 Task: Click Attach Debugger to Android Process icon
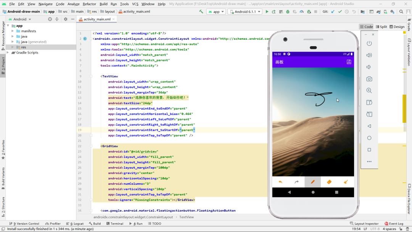click(x=309, y=11)
